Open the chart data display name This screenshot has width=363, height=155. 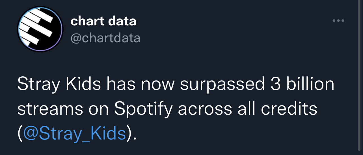click(x=103, y=21)
